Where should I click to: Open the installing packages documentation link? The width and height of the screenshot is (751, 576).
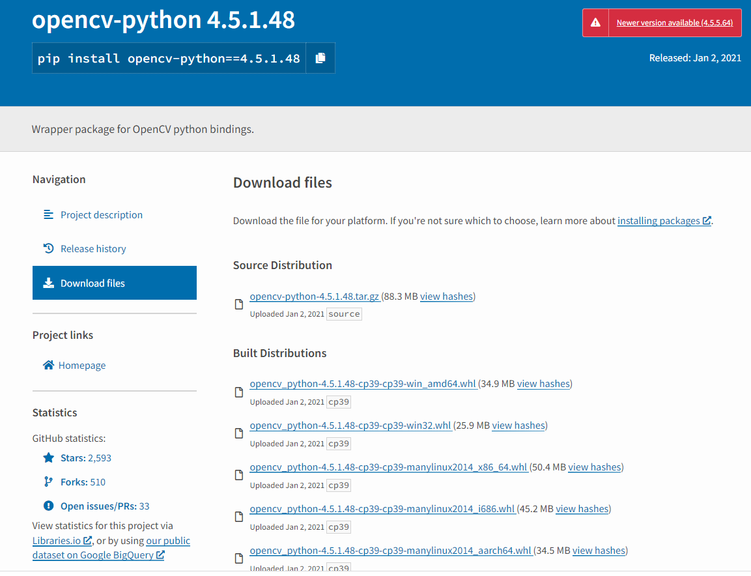(660, 220)
